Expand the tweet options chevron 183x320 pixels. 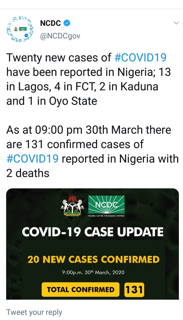(176, 23)
